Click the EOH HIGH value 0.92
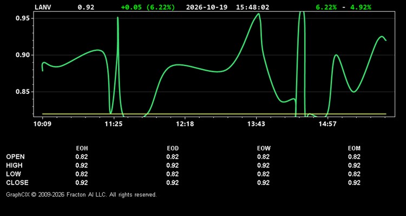This screenshot has width=406, height=216. [82, 165]
